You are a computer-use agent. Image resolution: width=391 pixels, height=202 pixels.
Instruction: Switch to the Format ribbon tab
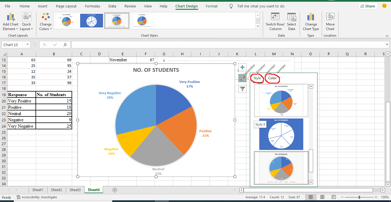[212, 6]
